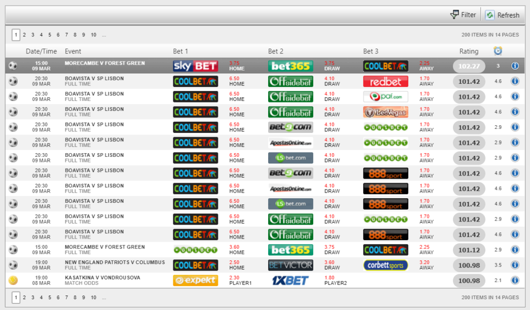Select the Sky Bet logo on the highlighted row
Image resolution: width=530 pixels, height=310 pixels.
[195, 65]
